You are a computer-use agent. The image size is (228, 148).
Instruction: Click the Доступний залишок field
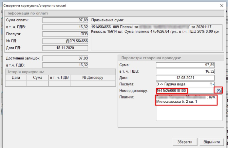[65, 58]
